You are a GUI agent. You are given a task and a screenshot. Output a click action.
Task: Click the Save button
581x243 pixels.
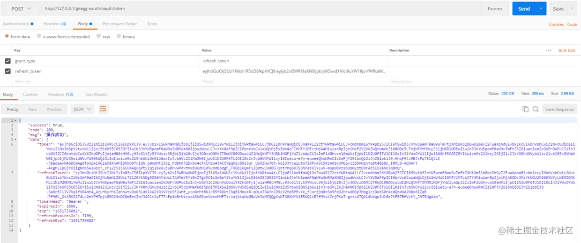(x=558, y=8)
